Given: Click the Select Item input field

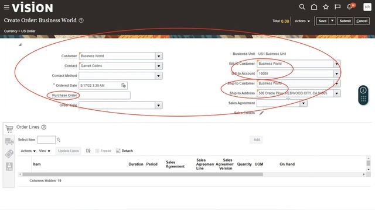Looking at the screenshot, I should tap(46, 140).
